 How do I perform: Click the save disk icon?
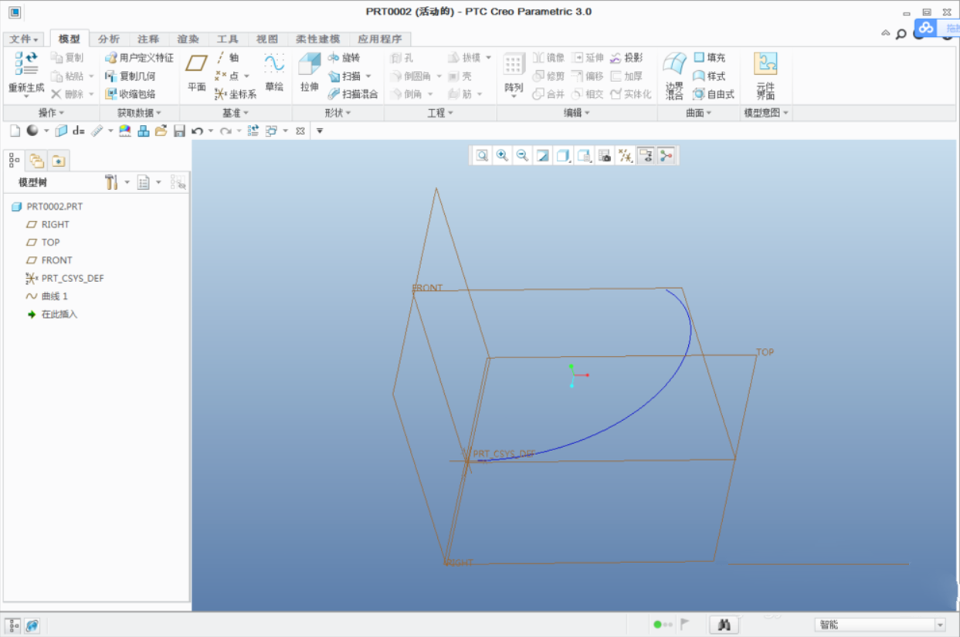179,131
